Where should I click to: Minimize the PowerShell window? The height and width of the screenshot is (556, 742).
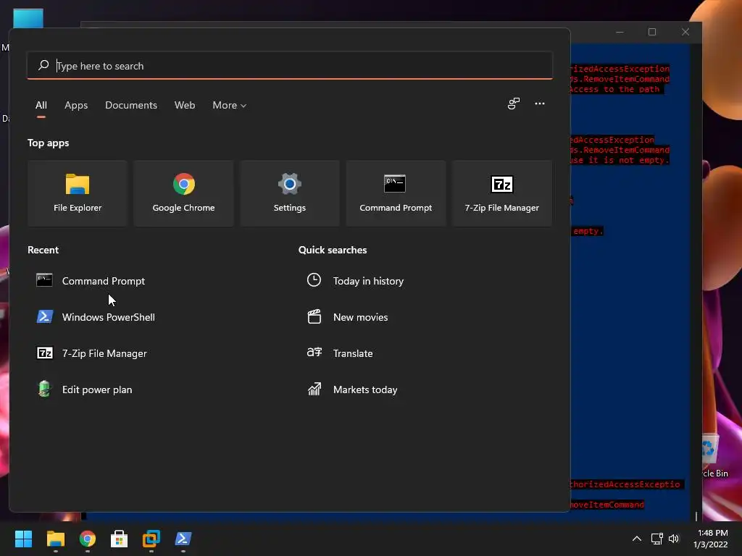coord(620,32)
